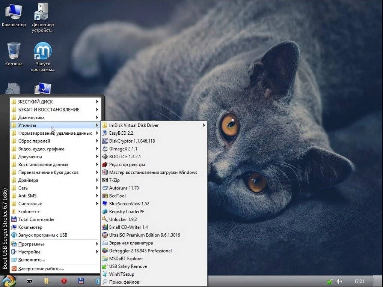383x287 pixels.
Task: Open the Корзина recycle bin icon
Action: tap(14, 54)
